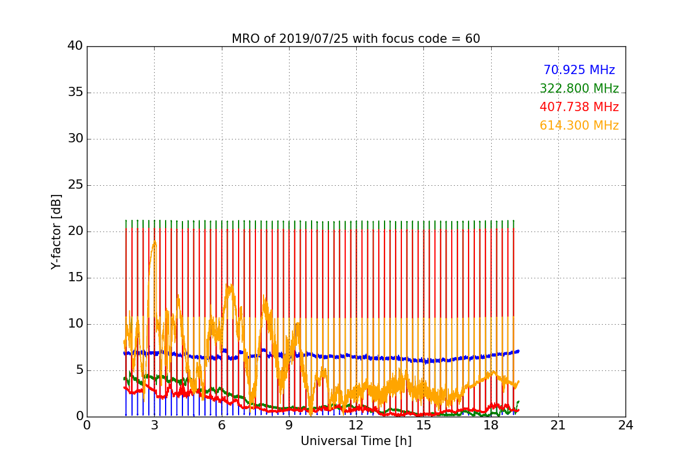Click the x-axis tick label 18
Image resolution: width=695 pixels, height=463 pixels.
pos(491,425)
